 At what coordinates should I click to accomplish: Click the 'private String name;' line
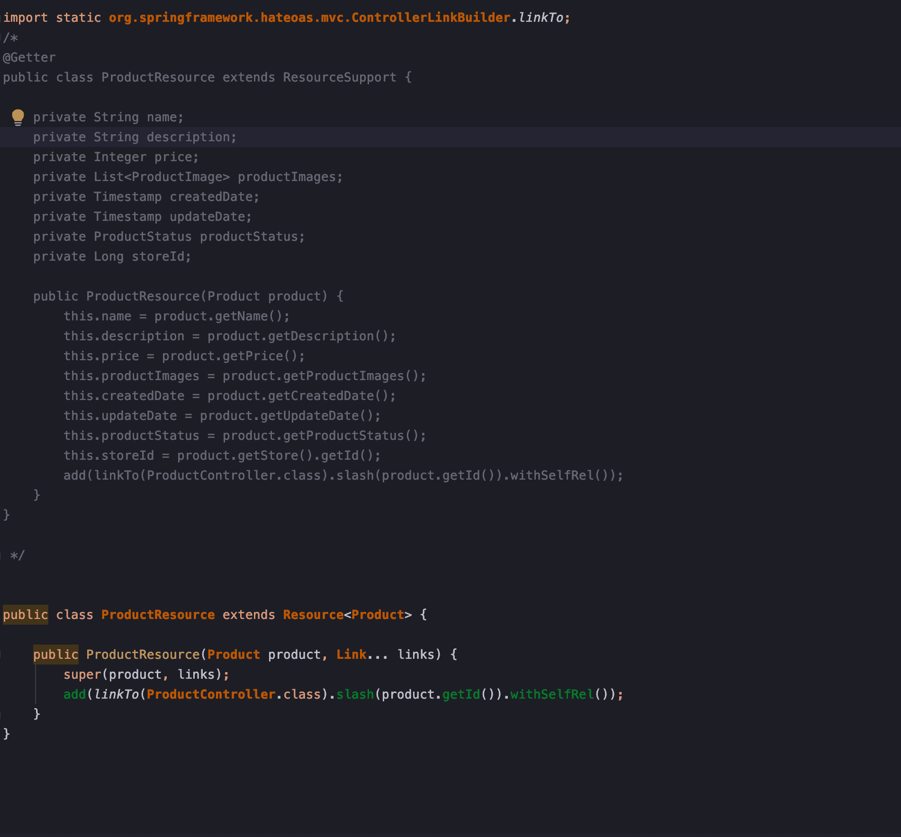(108, 117)
